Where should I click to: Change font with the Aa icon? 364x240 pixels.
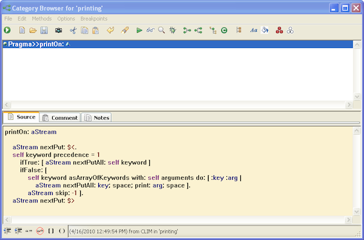(x=254, y=30)
